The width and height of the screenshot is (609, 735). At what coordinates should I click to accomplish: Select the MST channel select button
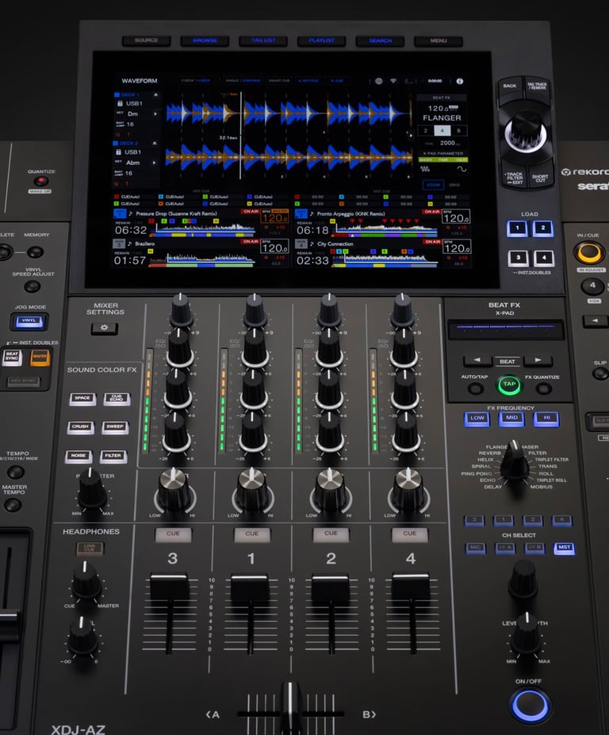tap(565, 548)
